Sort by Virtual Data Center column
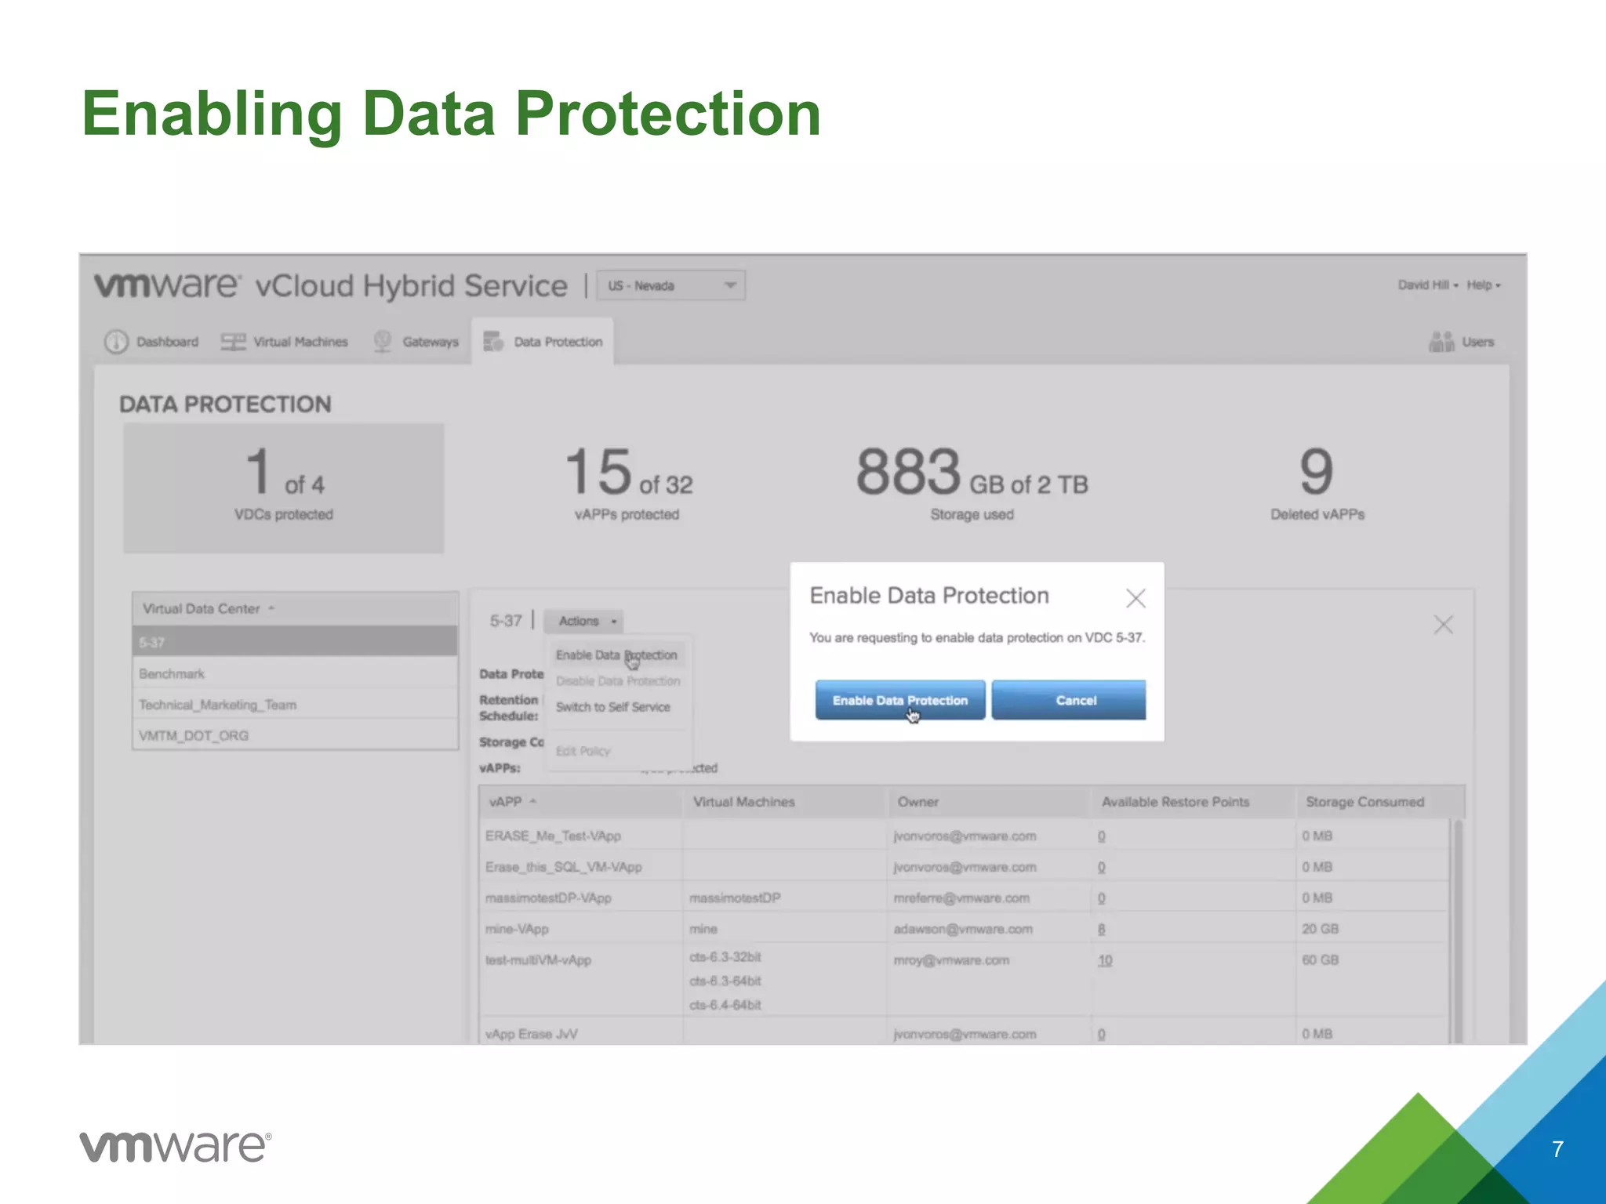1606x1204 pixels. point(295,608)
